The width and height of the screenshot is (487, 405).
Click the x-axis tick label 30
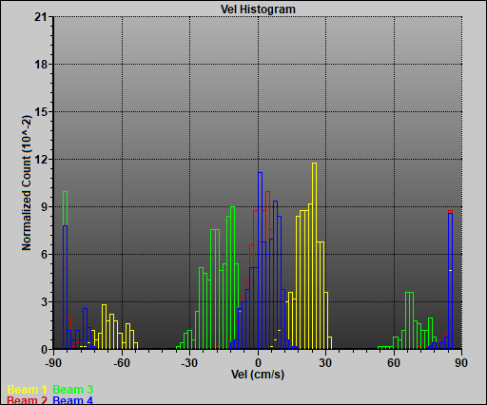pyautogui.click(x=325, y=363)
